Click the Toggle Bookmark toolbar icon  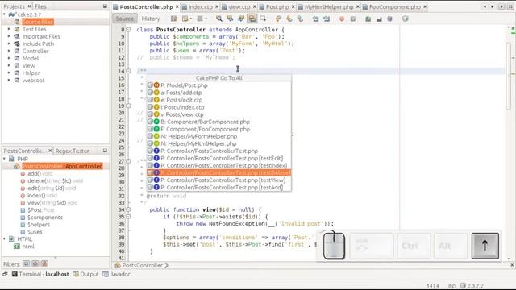(x=300, y=19)
